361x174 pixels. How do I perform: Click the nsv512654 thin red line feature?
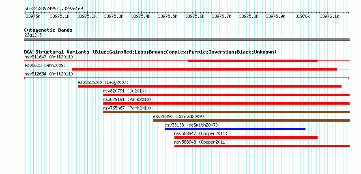[x=187, y=78]
